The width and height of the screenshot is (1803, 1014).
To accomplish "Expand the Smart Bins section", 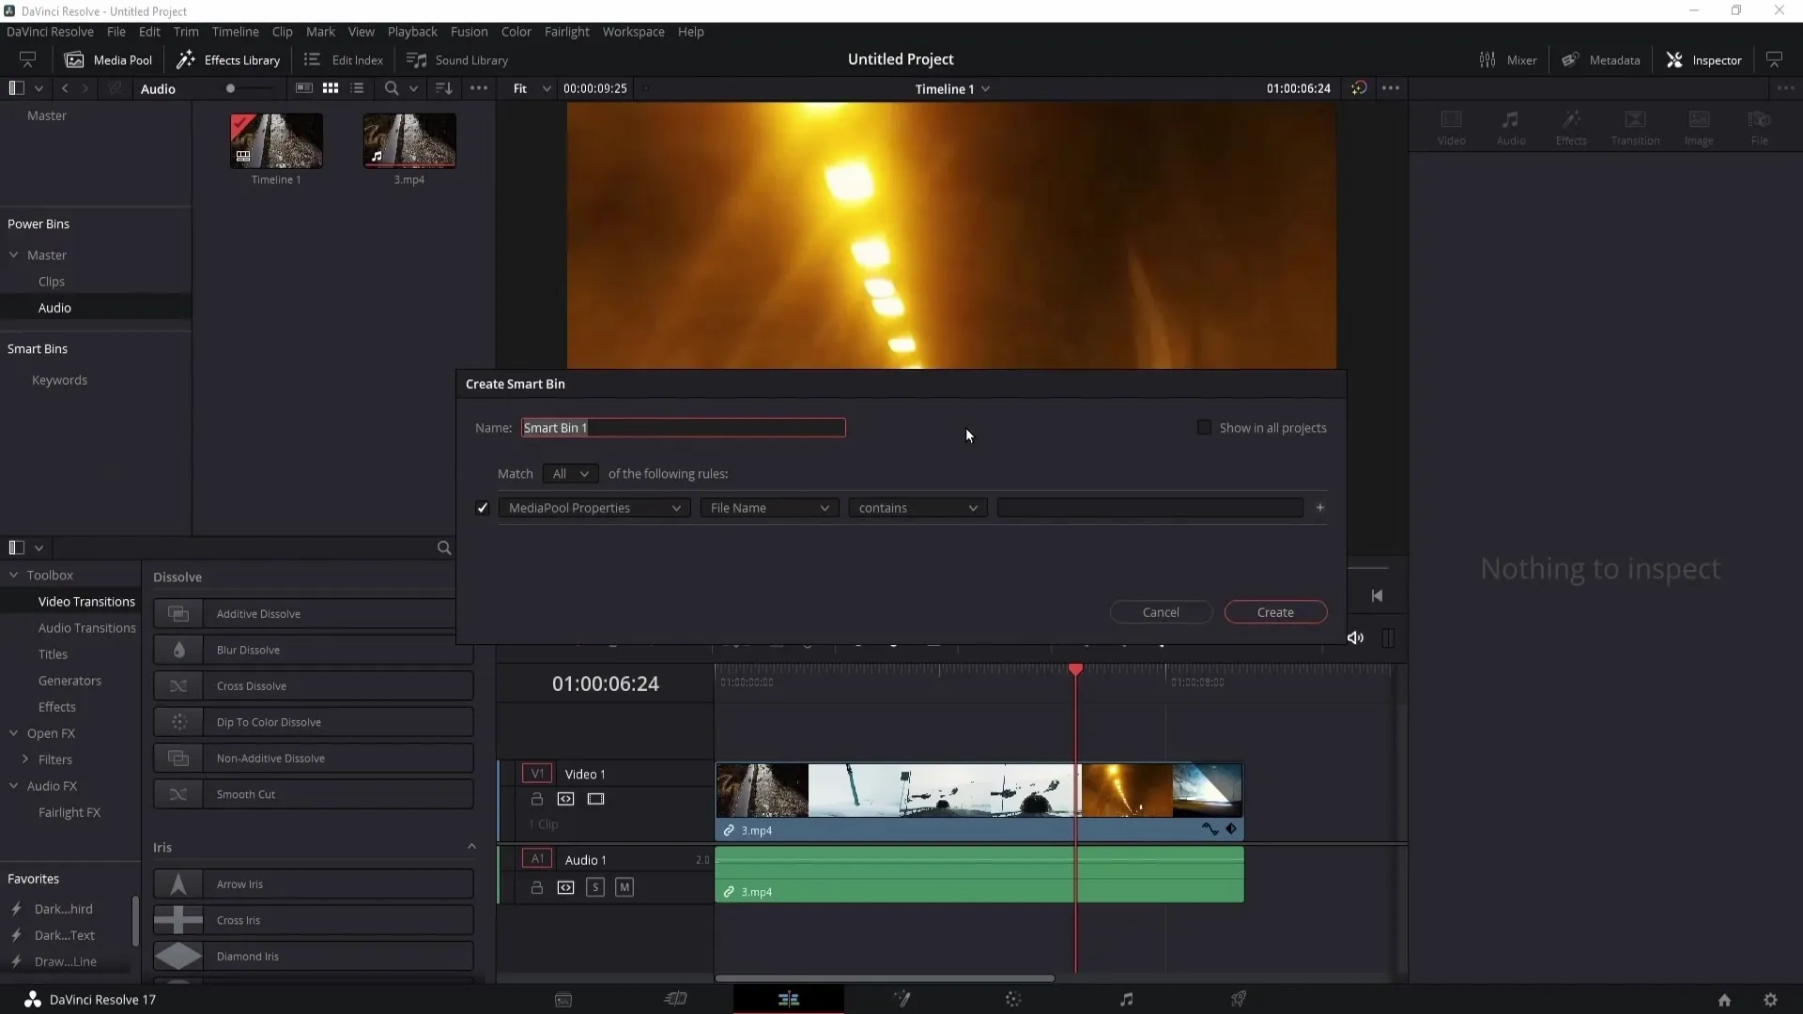I will (38, 348).
